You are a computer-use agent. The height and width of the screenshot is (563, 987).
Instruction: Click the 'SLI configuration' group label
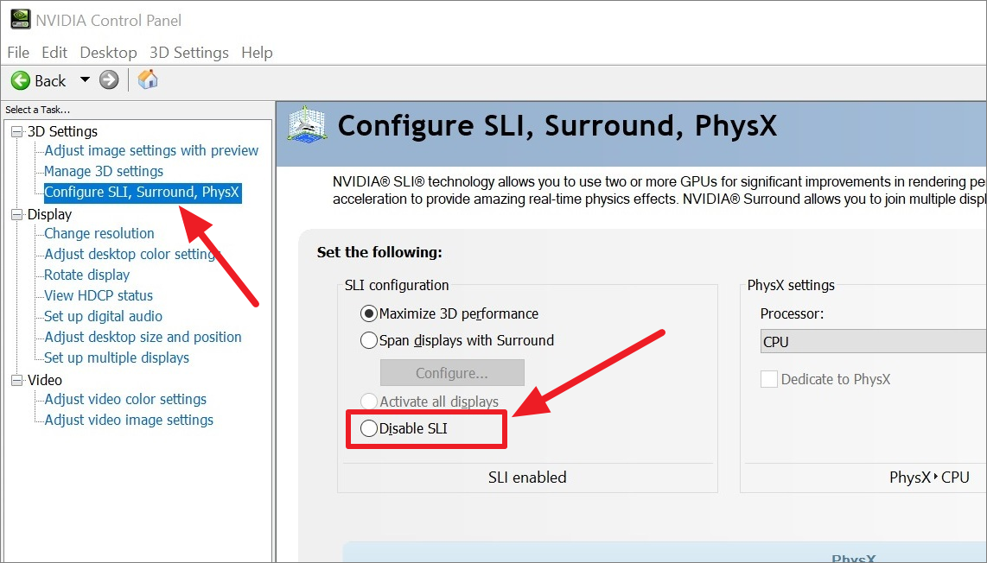397,285
